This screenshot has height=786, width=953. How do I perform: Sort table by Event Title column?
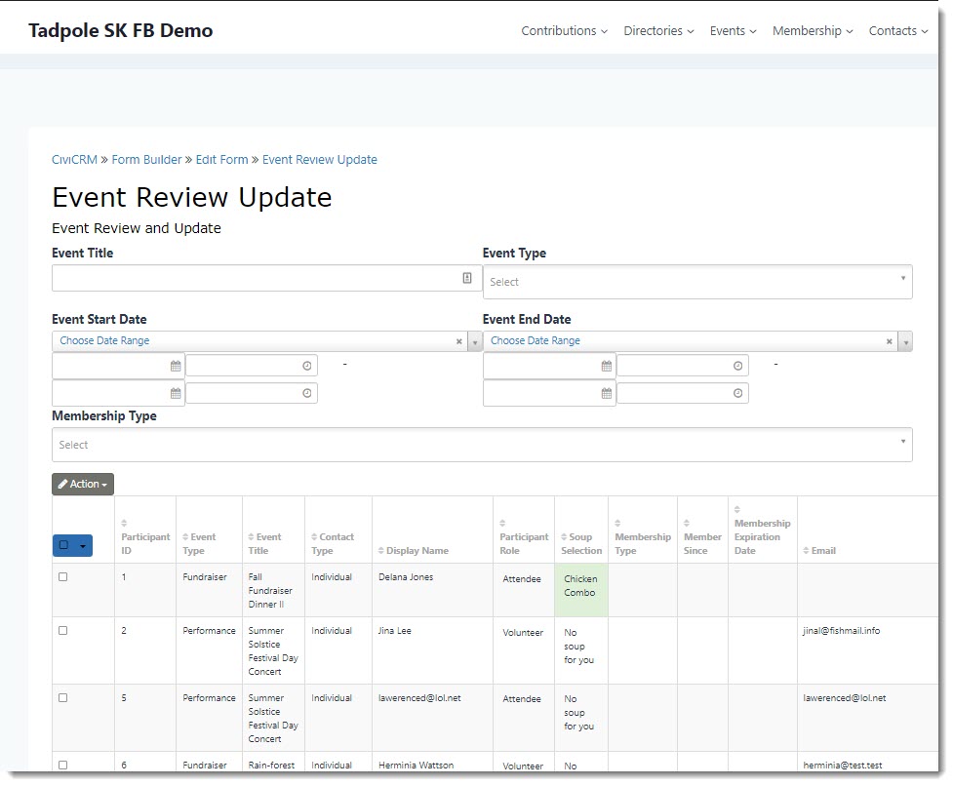point(264,543)
